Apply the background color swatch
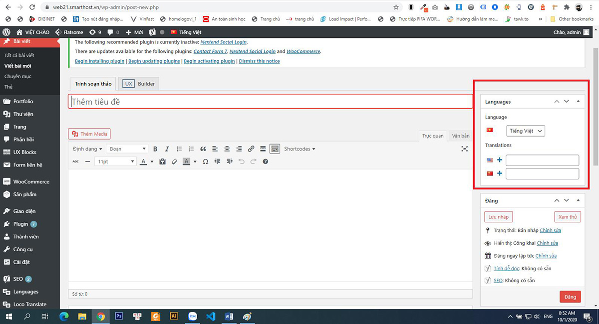 186,162
